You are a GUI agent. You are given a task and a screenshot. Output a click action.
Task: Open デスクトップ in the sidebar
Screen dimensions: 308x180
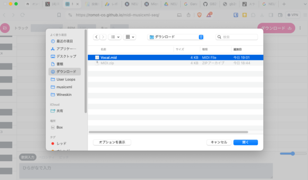pyautogui.click(x=65, y=56)
